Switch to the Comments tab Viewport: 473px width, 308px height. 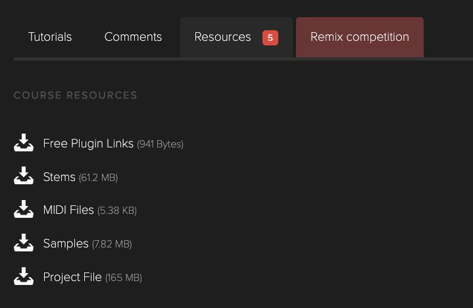coord(133,37)
